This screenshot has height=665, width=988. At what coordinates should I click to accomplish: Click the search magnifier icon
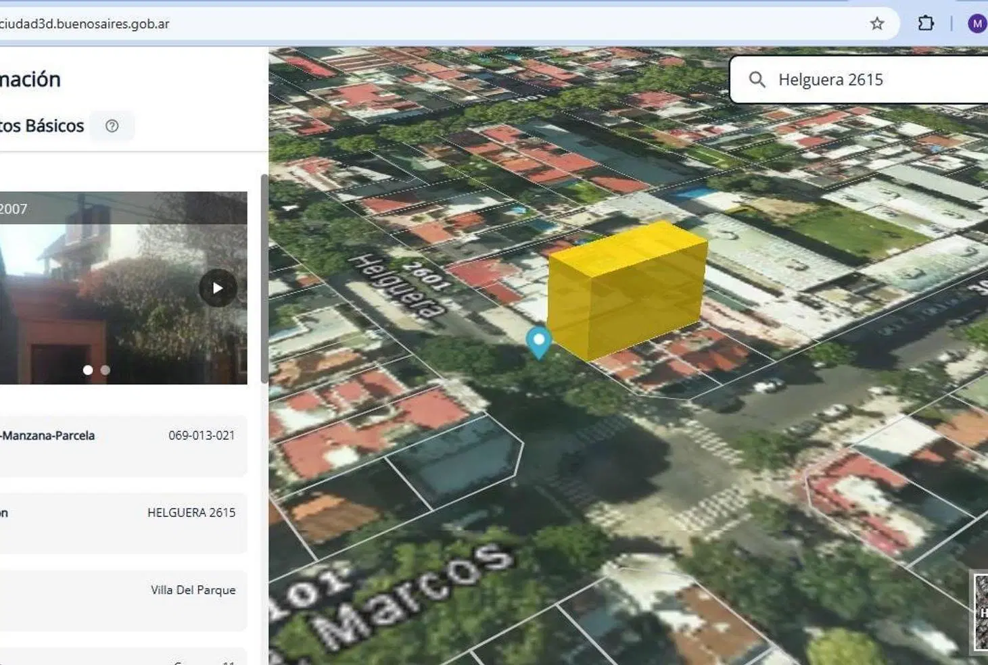(x=757, y=80)
